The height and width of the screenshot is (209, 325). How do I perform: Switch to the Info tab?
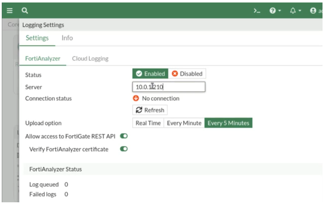(67, 38)
